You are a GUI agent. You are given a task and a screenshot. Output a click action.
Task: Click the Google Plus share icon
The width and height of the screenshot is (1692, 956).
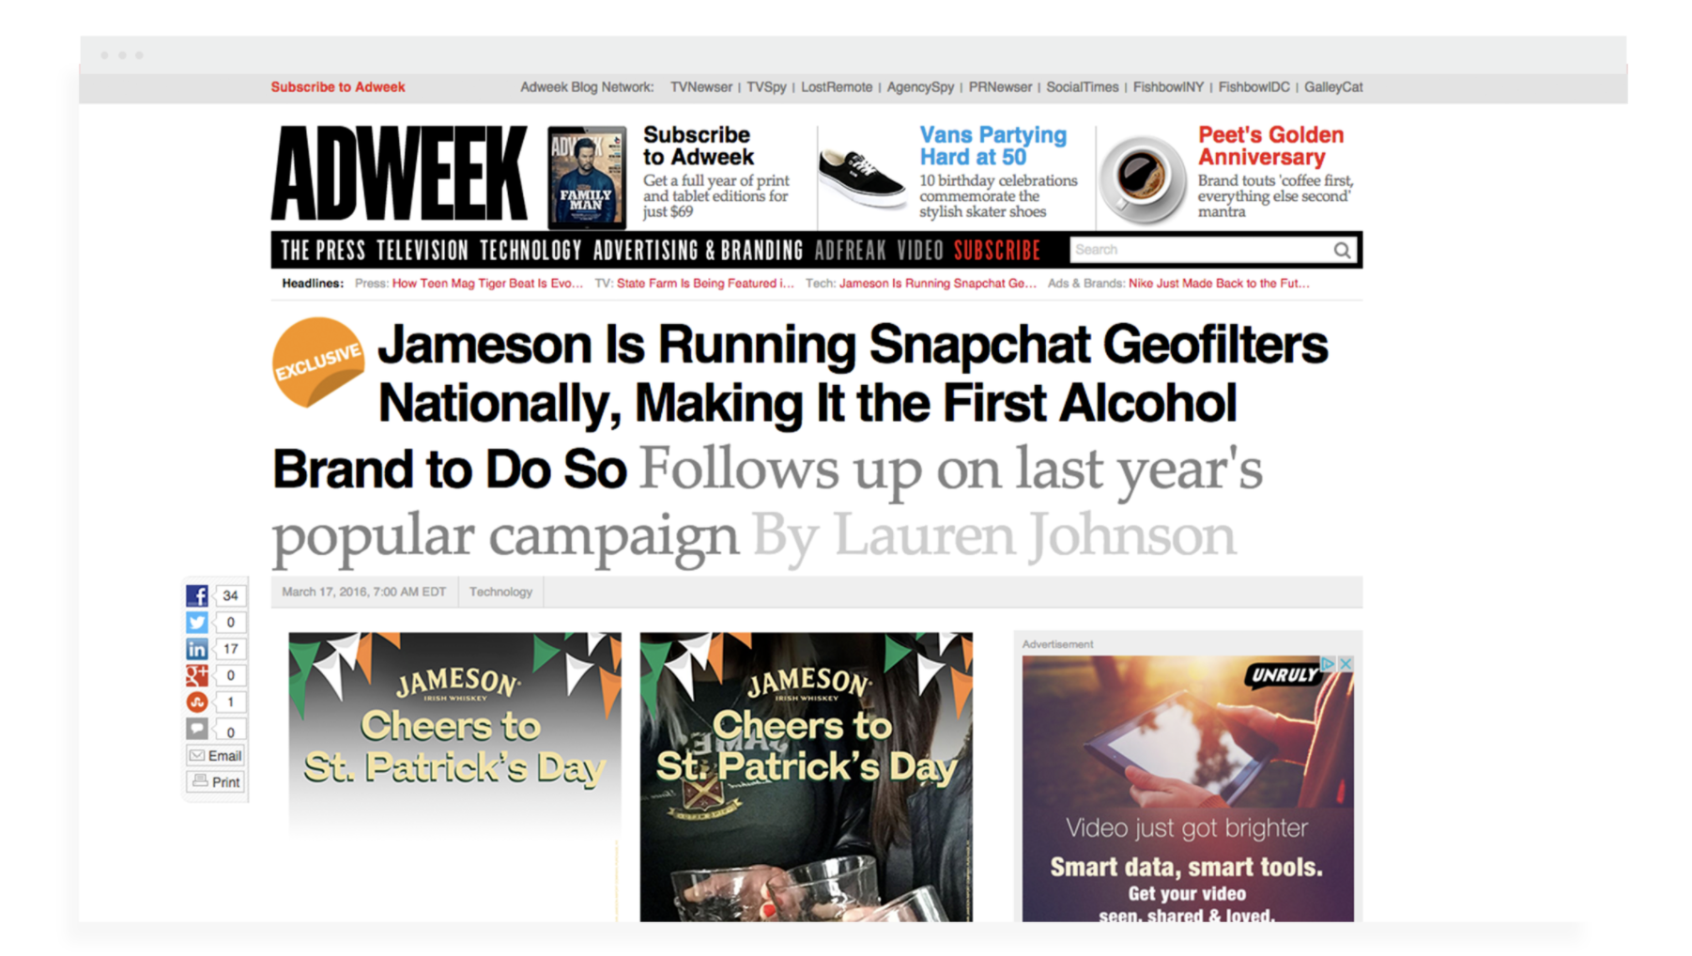point(196,675)
